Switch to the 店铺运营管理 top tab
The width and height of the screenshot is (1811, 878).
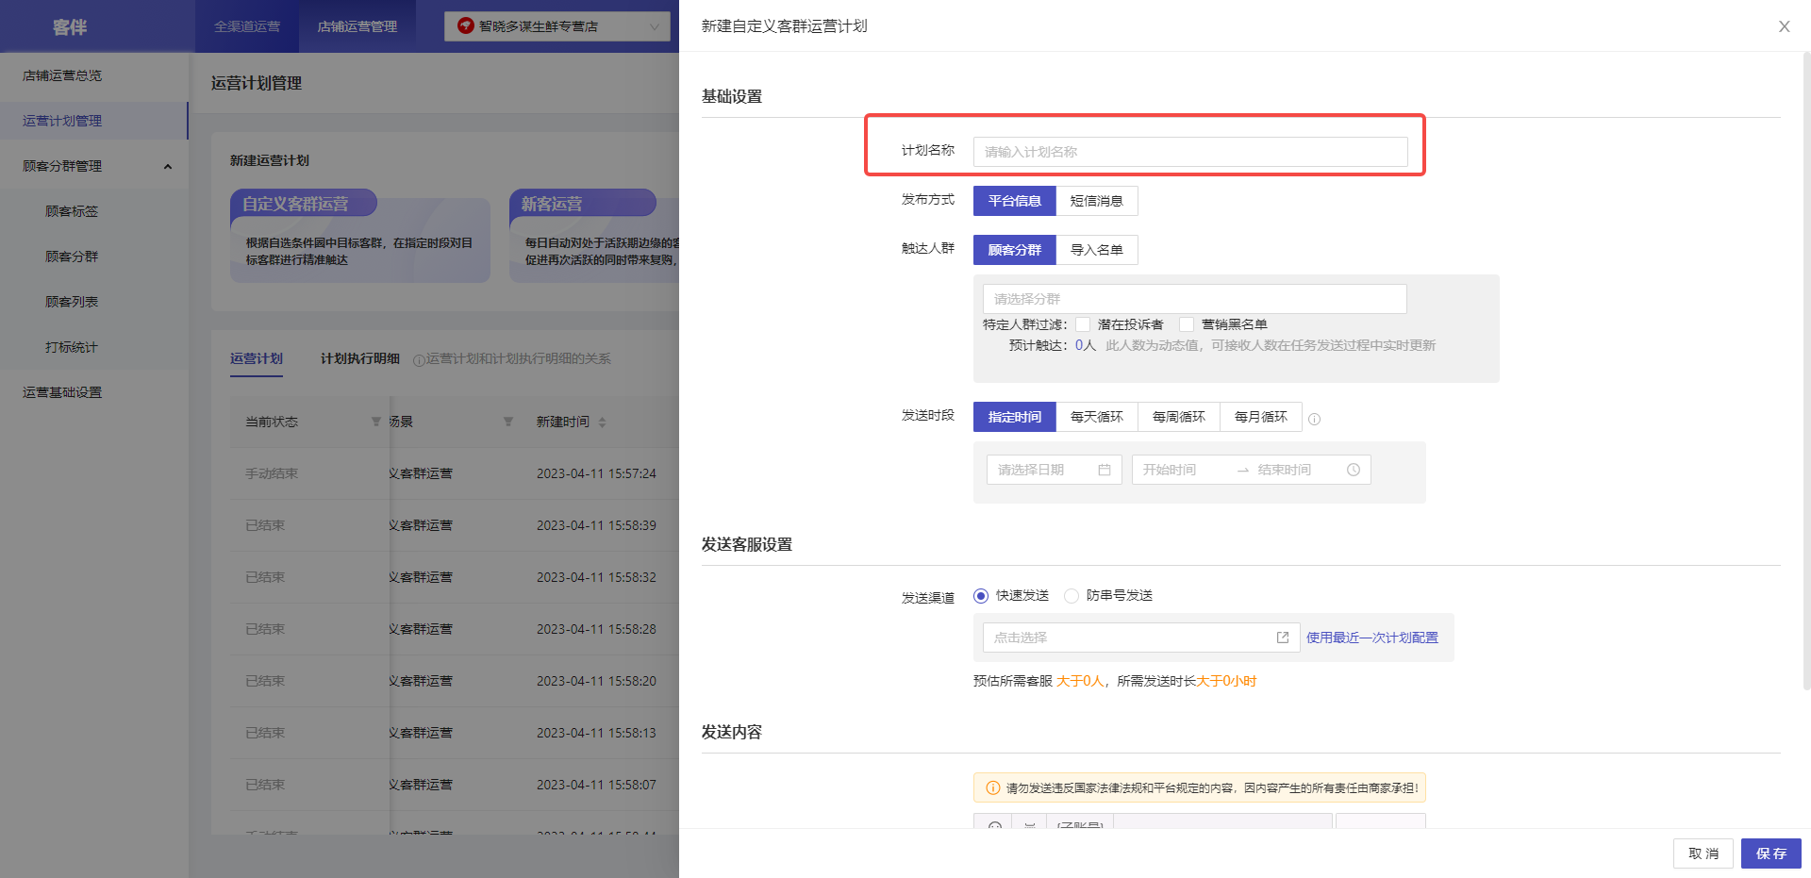(357, 26)
